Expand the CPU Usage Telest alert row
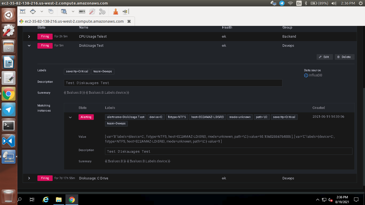 pyautogui.click(x=29, y=36)
